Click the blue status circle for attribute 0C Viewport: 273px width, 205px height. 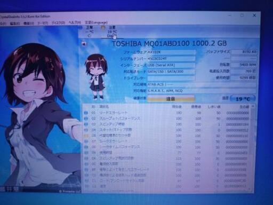pyautogui.click(x=86, y=164)
